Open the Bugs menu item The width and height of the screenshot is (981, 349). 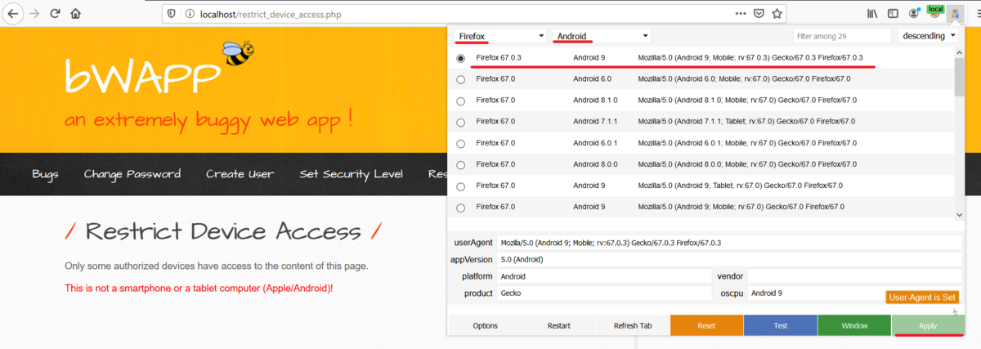45,174
